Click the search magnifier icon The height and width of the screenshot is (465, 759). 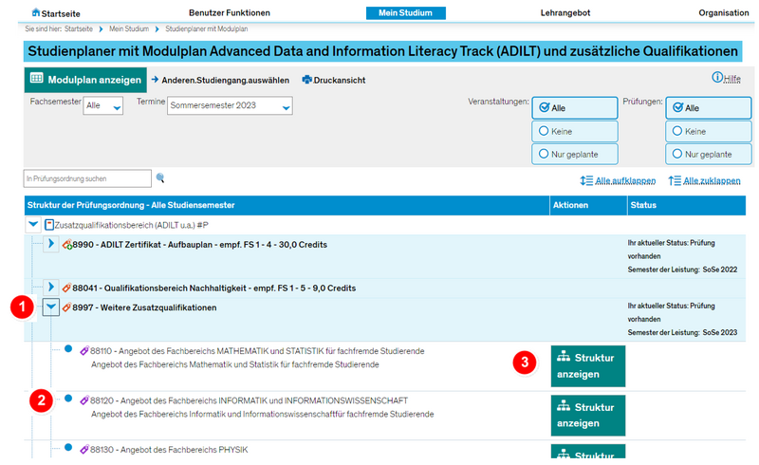160,178
